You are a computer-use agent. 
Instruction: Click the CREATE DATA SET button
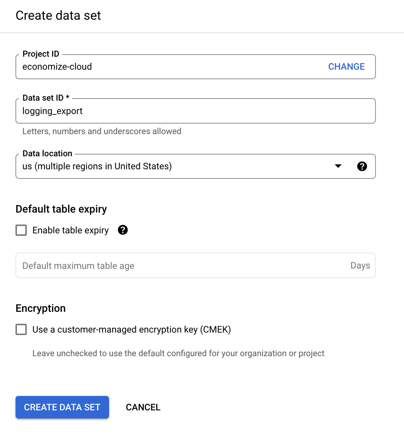(x=62, y=407)
